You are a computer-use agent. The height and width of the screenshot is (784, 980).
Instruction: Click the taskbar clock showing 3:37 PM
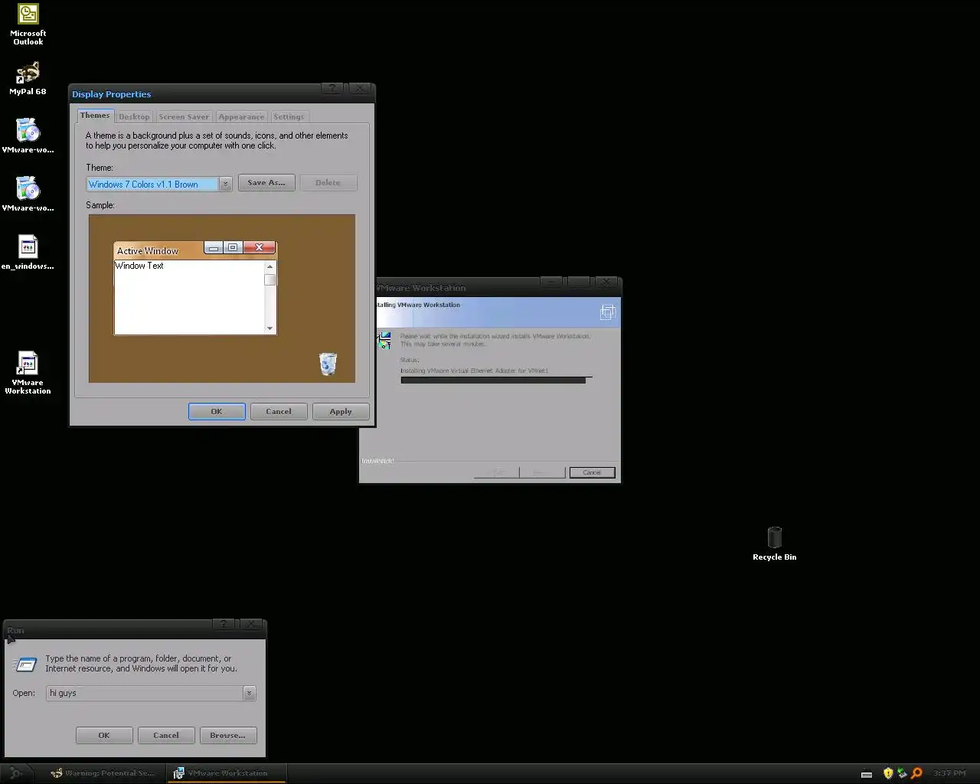click(x=949, y=773)
